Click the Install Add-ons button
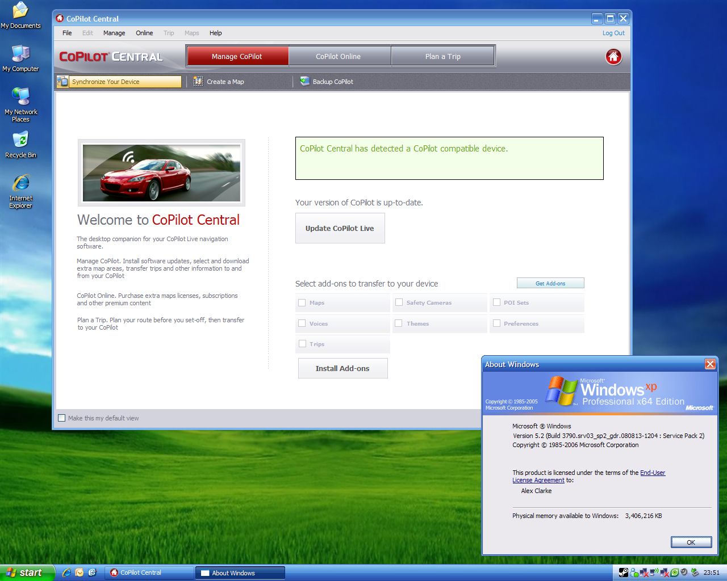Viewport: 727px width, 581px height. tap(342, 368)
